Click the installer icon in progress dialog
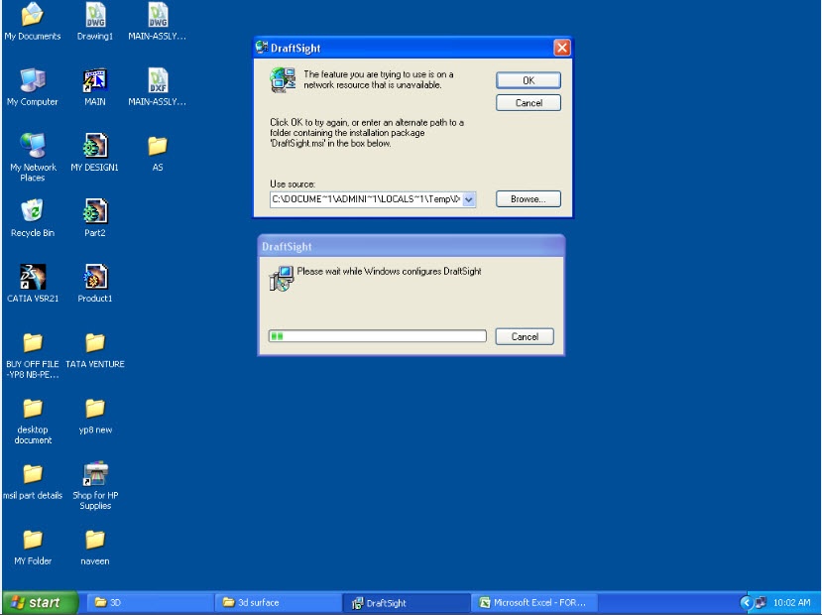Screen dimensions: 822x615 click(282, 279)
